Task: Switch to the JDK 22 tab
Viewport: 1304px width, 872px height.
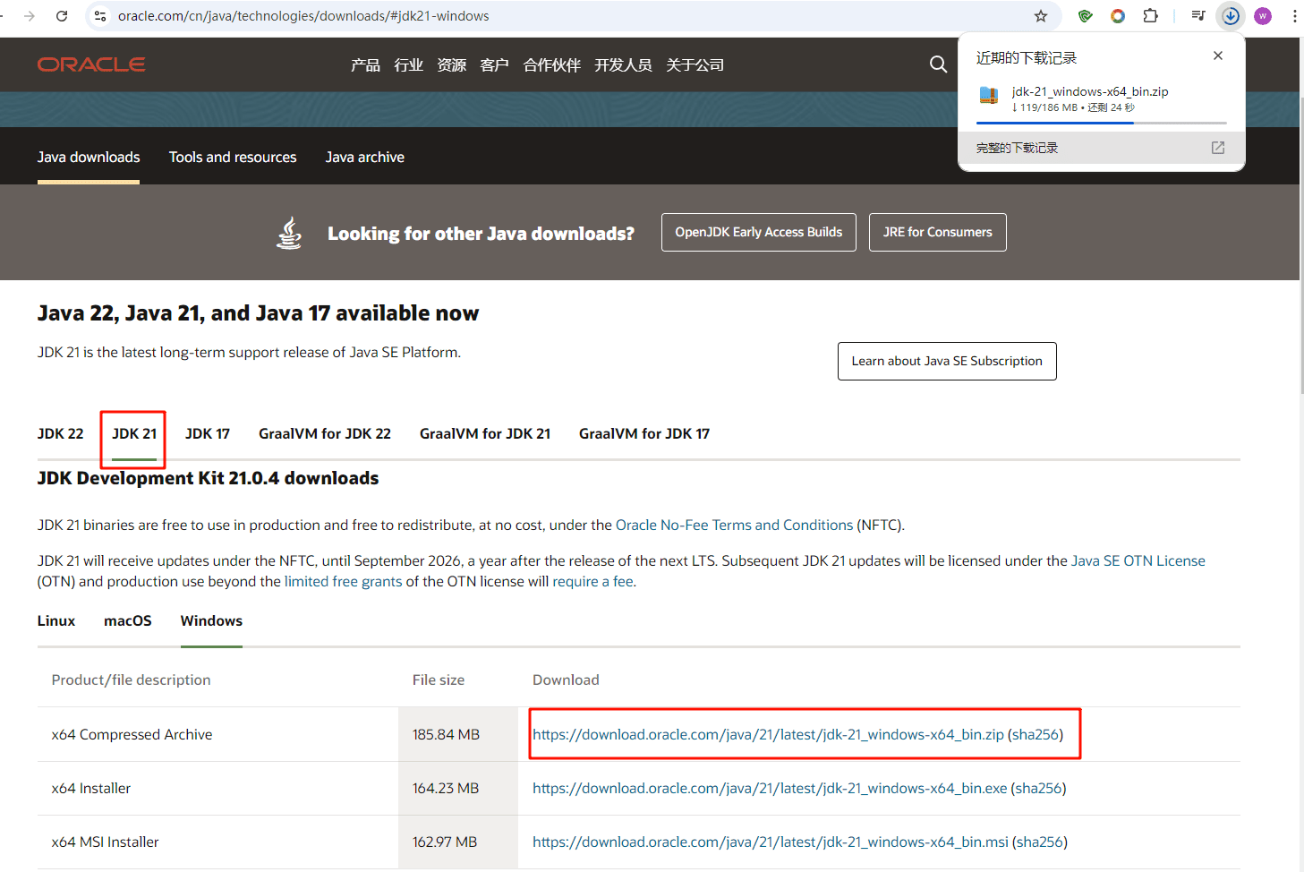Action: pyautogui.click(x=60, y=433)
